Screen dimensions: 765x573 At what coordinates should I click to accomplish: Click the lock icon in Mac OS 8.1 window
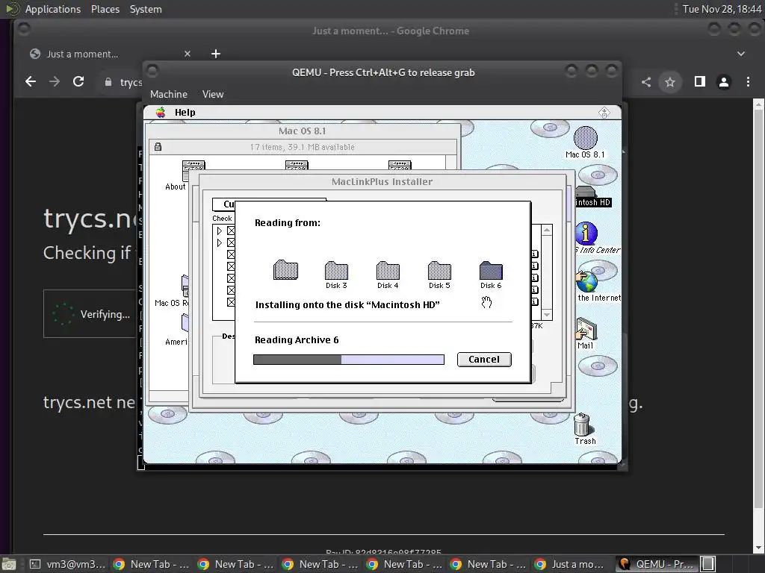[158, 147]
